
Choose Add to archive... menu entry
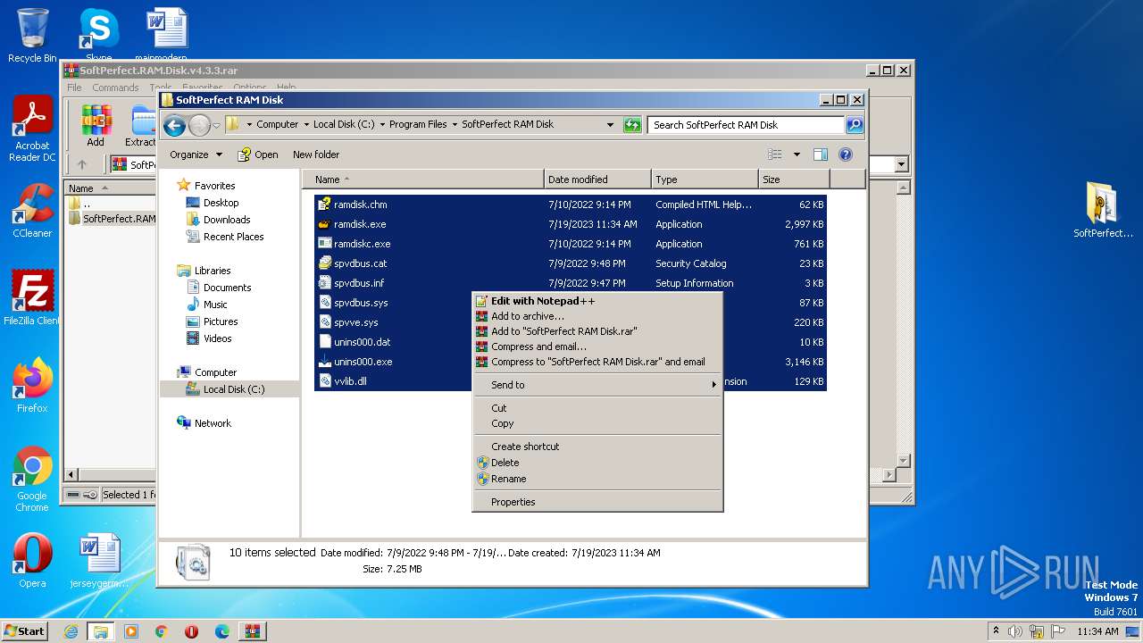[x=597, y=316]
